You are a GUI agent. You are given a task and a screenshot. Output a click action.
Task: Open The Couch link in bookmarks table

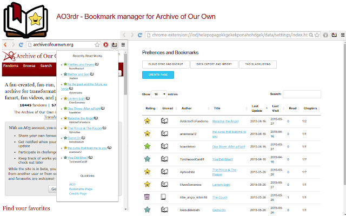(219, 197)
